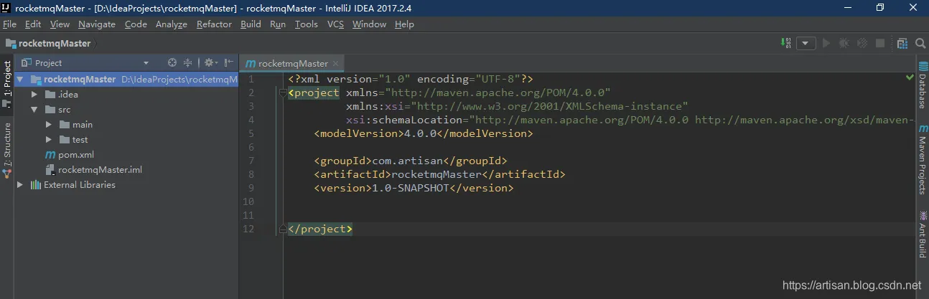Click rocketmqMaster breadcrumb in navigation bar
This screenshot has width=929, height=299.
coord(54,43)
